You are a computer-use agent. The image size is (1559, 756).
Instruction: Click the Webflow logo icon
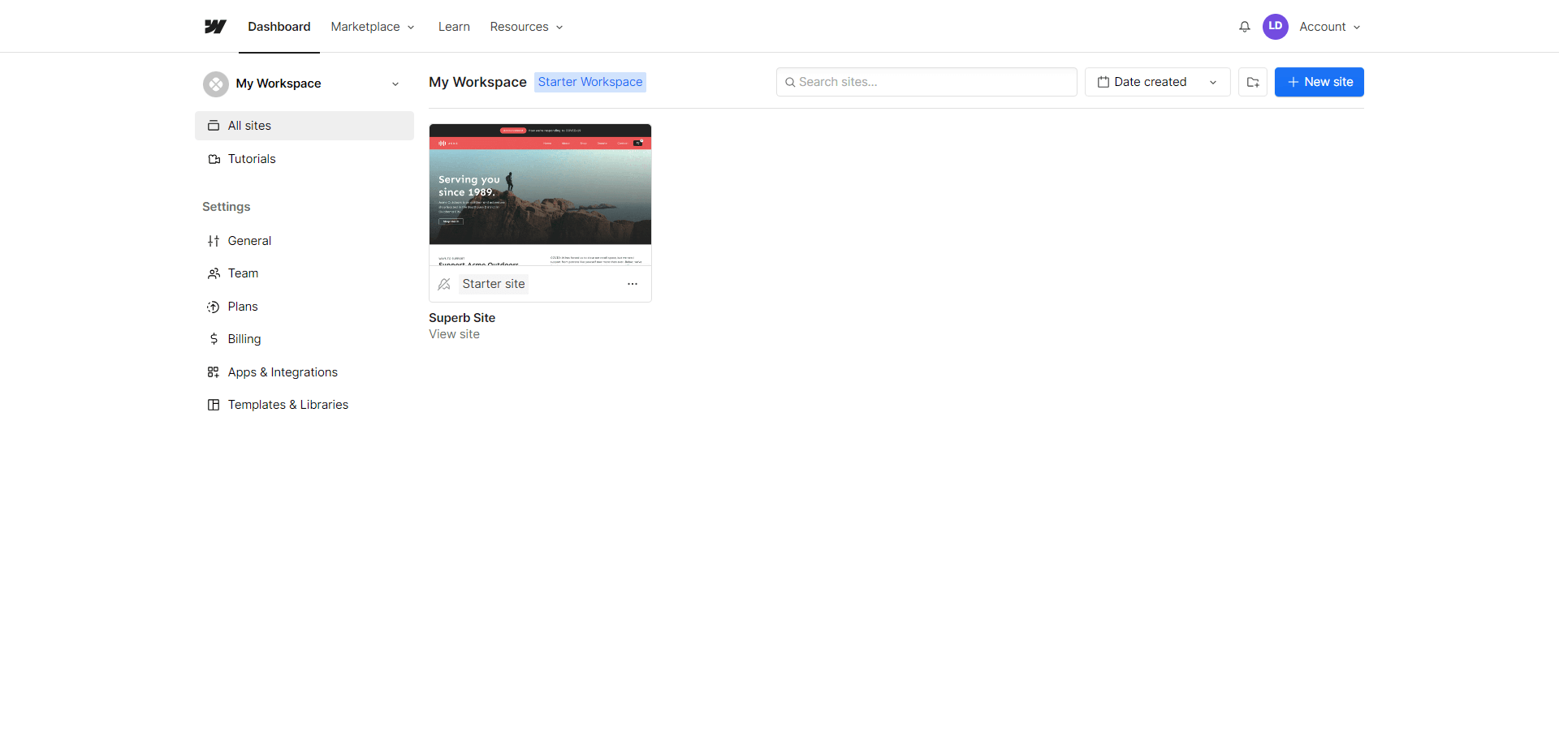pos(215,27)
